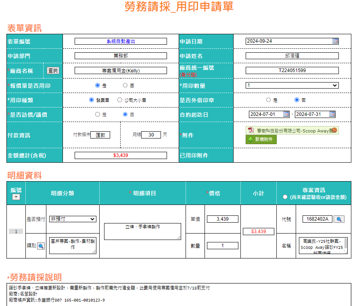Open calendar for contract end date 2024-07-31
This screenshot has height=306, width=357.
click(332, 114)
